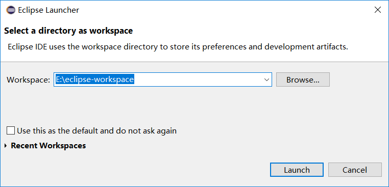Click the Recent Workspaces heading text

[48, 145]
